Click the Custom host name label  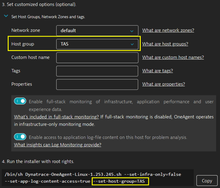(x=30, y=57)
